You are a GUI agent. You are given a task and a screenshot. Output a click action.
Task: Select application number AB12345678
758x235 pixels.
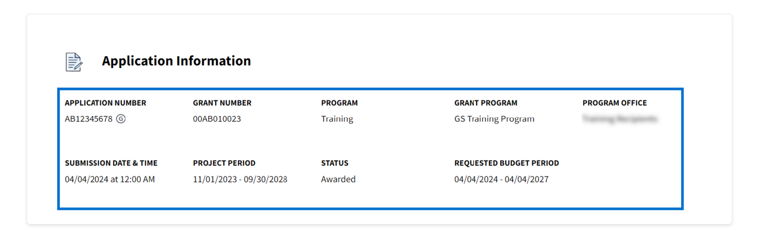pyautogui.click(x=89, y=119)
